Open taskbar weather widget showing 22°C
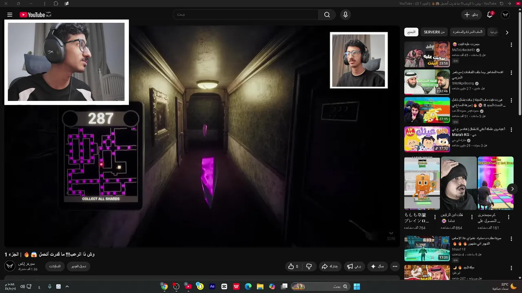The image size is (522, 293). [x=504, y=286]
